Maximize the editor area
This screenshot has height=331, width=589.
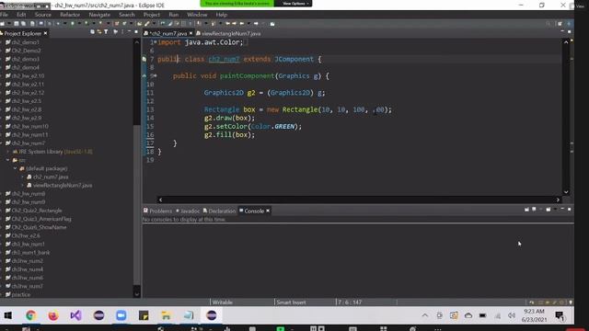pos(569,31)
